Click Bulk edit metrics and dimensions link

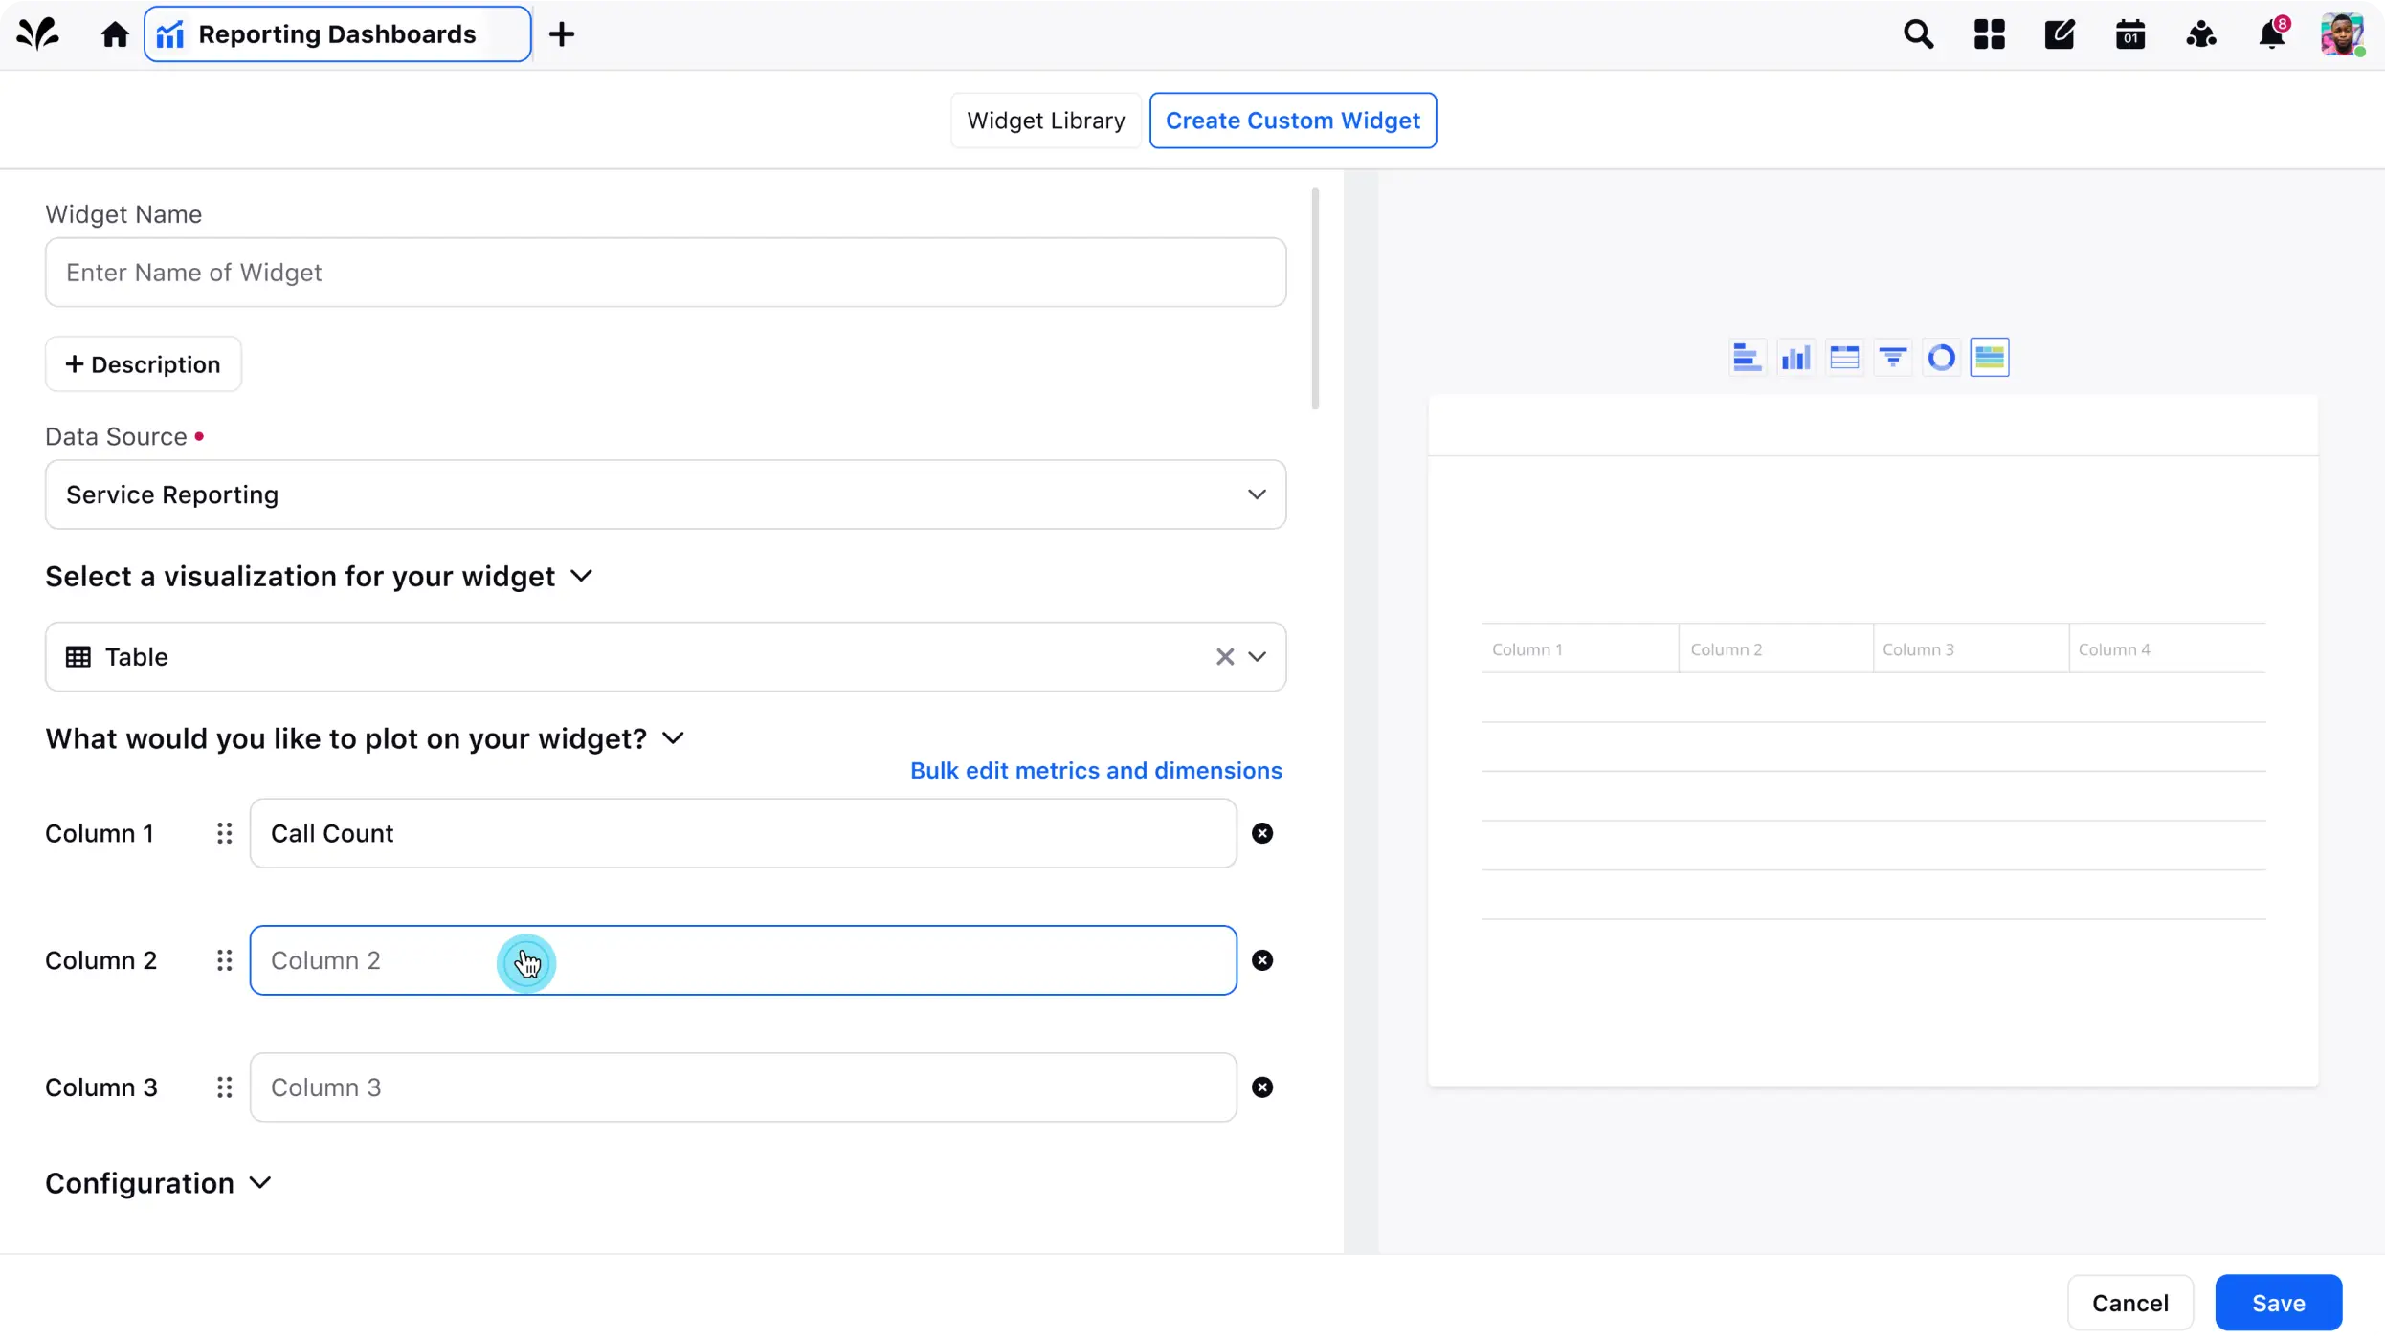1095,771
